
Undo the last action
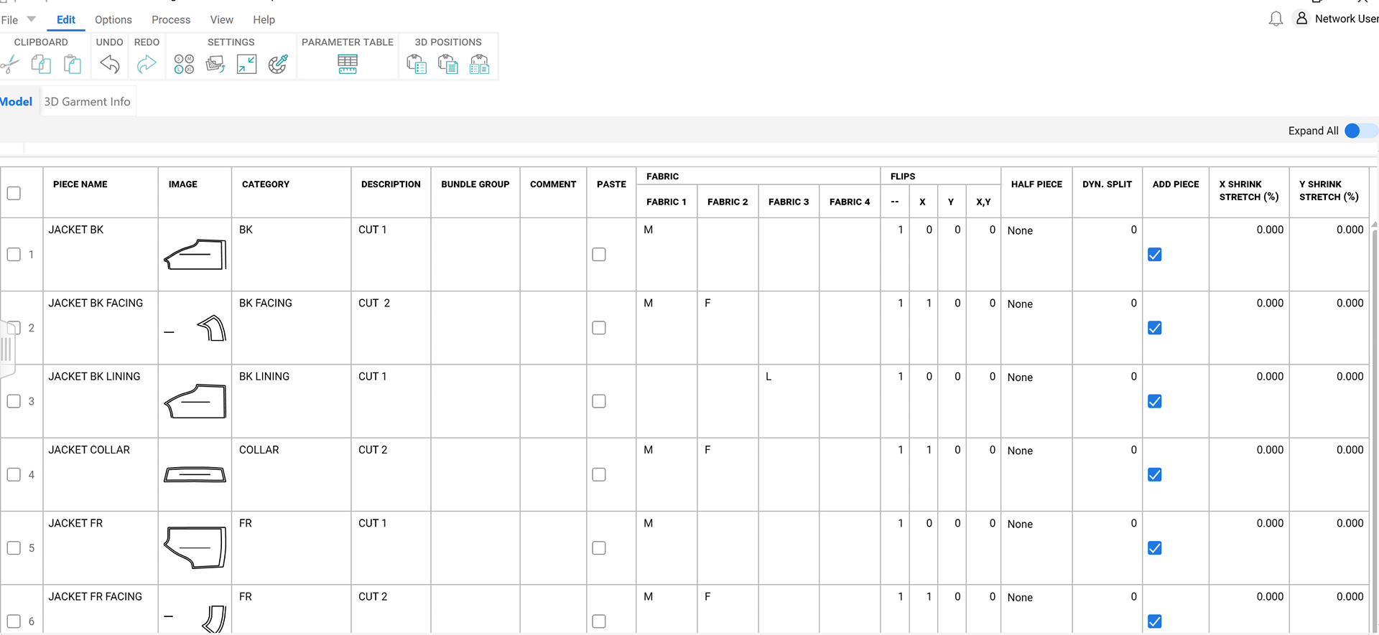[110, 65]
